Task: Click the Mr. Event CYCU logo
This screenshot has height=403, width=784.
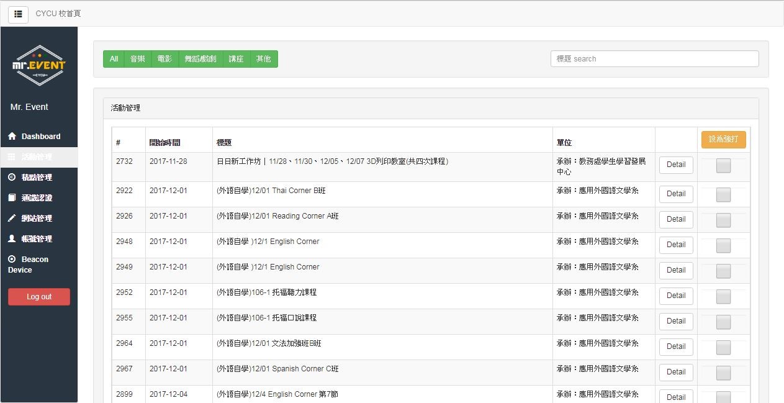Action: (x=38, y=65)
